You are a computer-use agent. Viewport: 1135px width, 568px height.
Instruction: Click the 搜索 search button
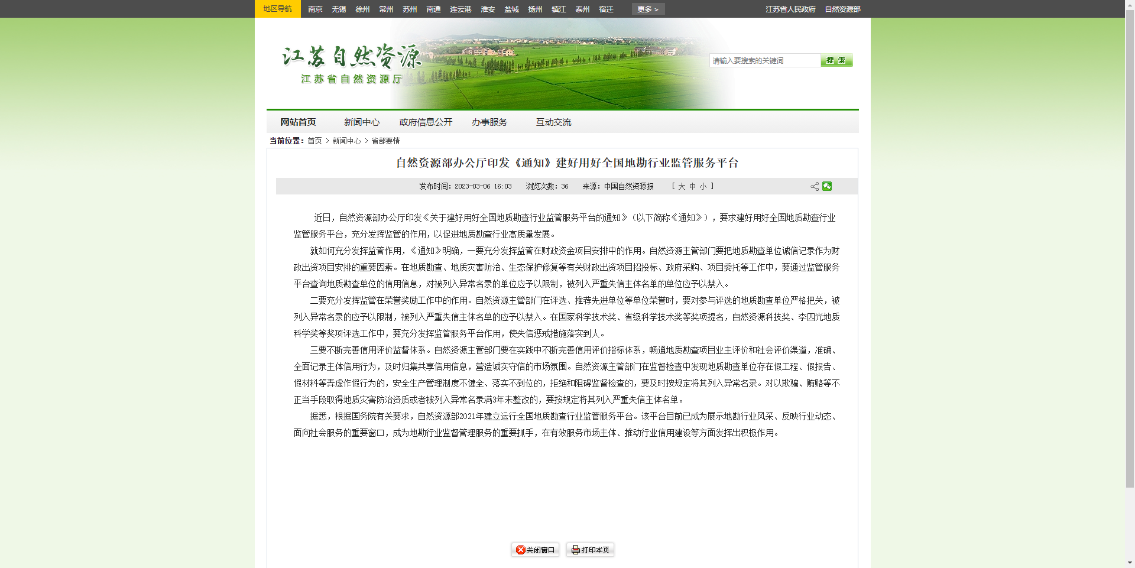click(x=836, y=60)
